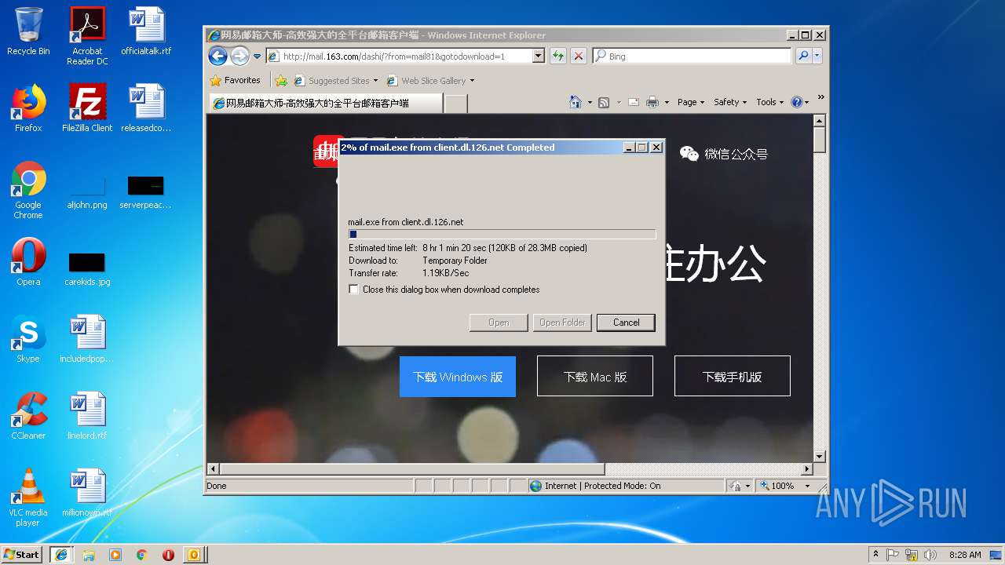
Task: Click the Bing search box
Action: pyautogui.click(x=691, y=56)
